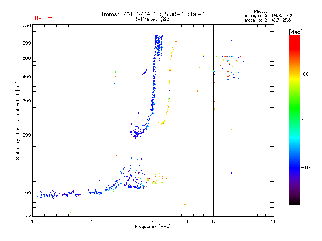Click the red 'HV Off' label

pos(43,18)
